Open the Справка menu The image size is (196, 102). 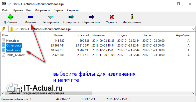click(x=73, y=10)
